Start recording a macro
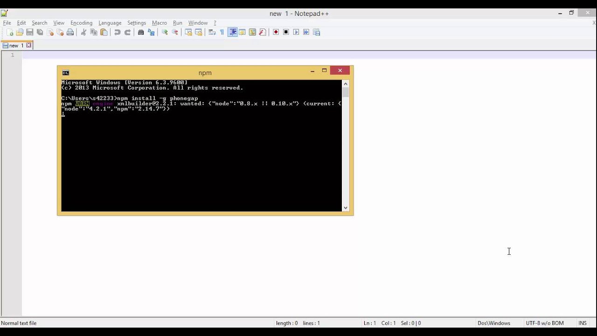 (276, 32)
